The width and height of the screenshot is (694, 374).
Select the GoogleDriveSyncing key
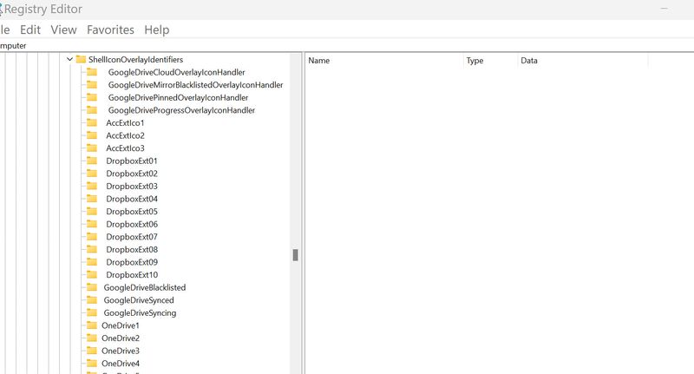click(140, 313)
